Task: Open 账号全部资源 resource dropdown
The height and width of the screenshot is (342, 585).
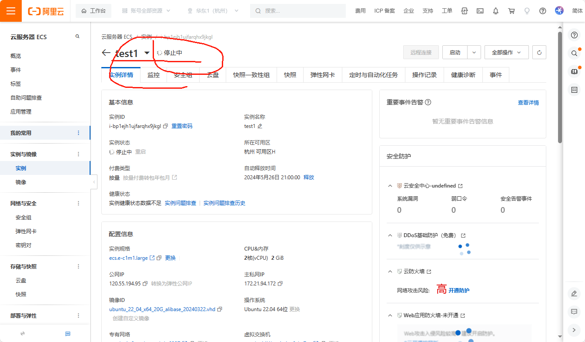Action: tap(146, 11)
